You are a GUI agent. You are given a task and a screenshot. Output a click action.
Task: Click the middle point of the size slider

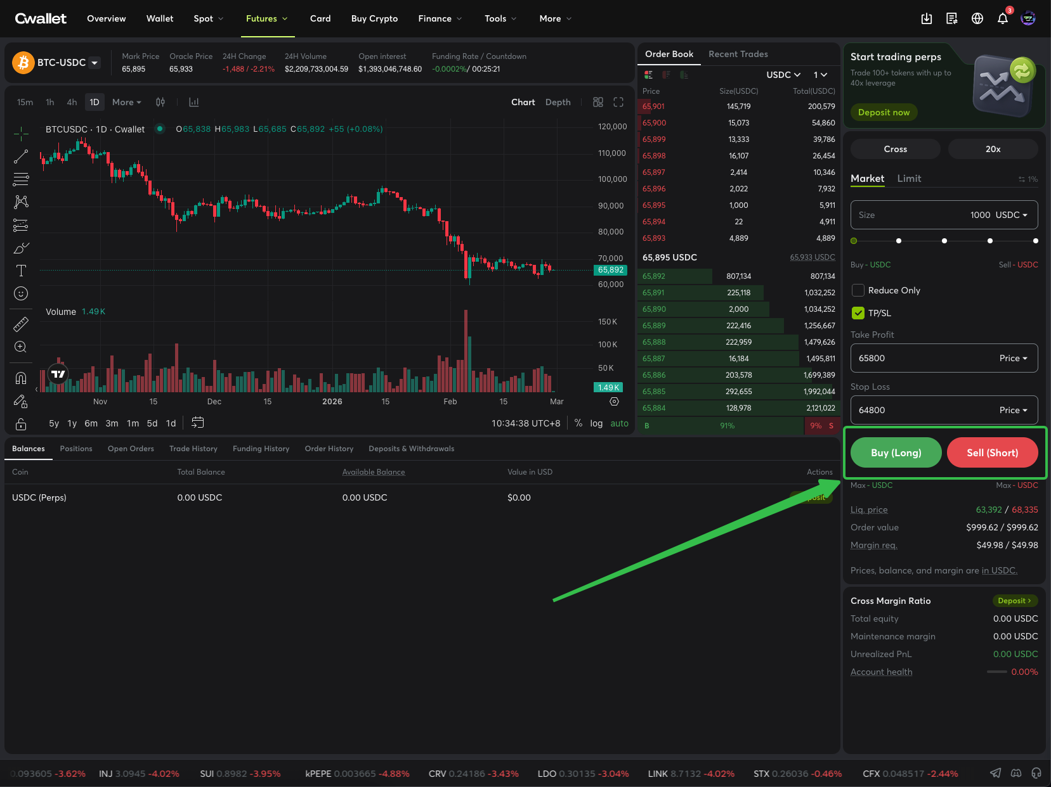[x=944, y=241]
